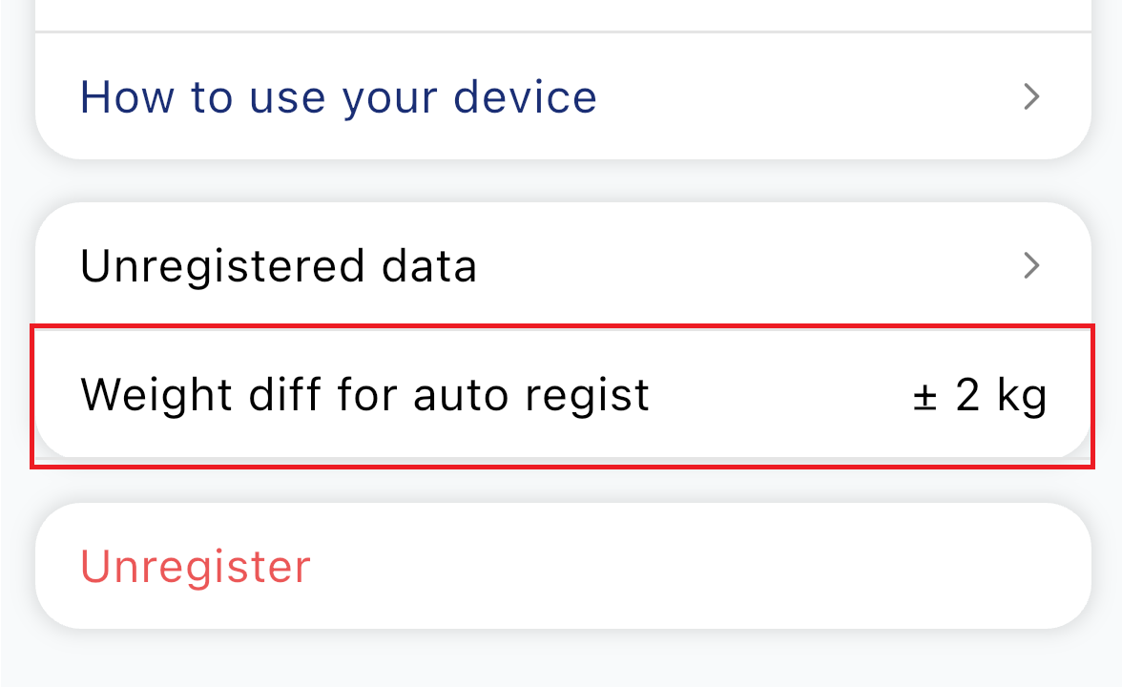Click the blank area of How to use row

click(x=811, y=96)
